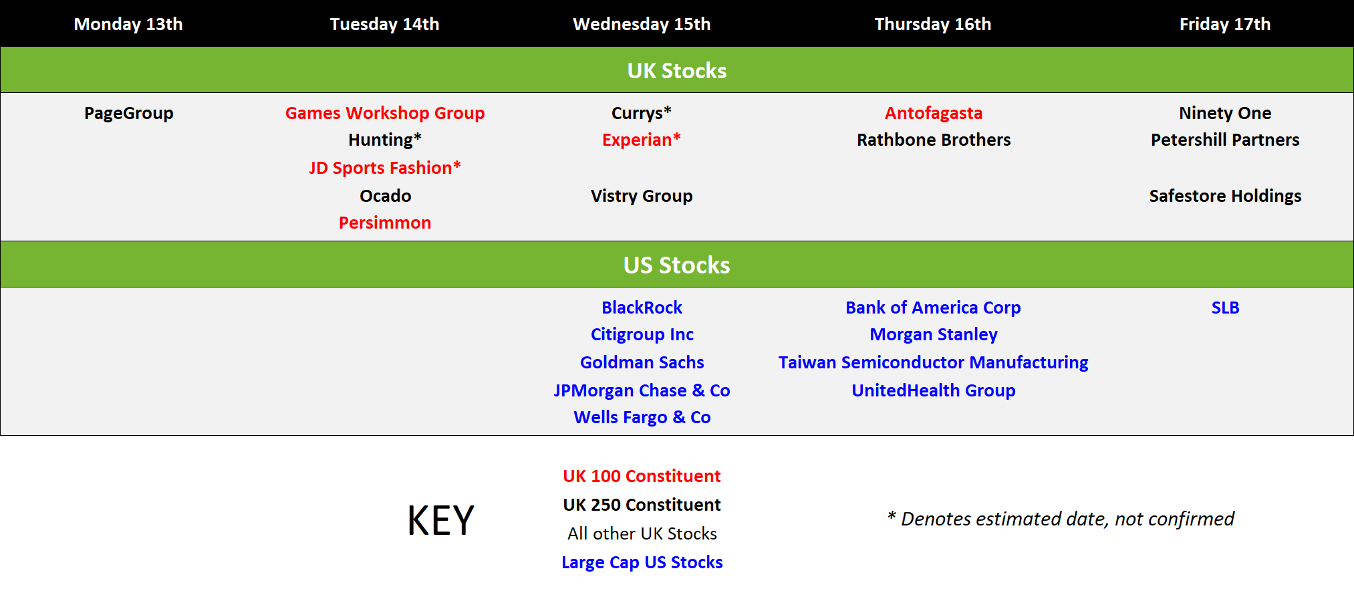
Task: Click the US Stocks section banner
Action: 677,264
